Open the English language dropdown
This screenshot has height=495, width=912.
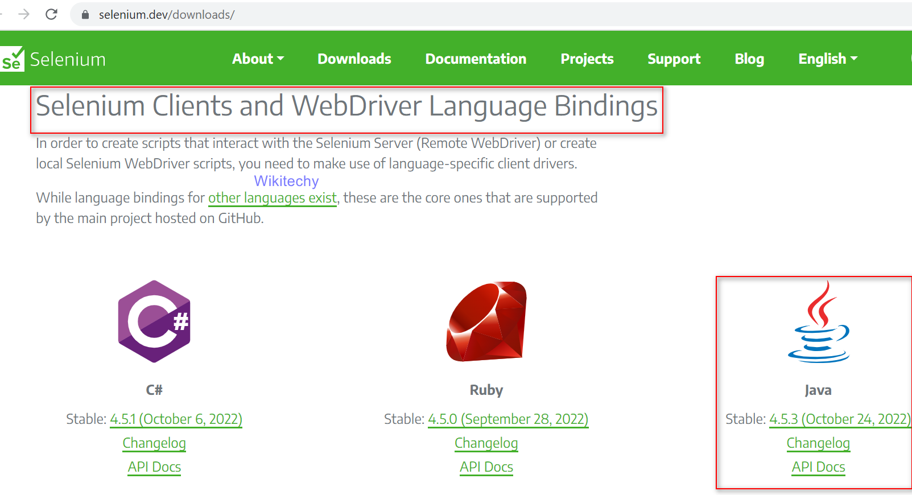click(827, 59)
